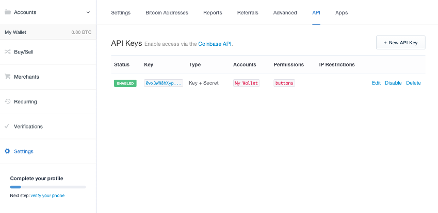This screenshot has height=213, width=438.
Task: Open the Bitcoin Addresses tab
Action: (x=167, y=12)
